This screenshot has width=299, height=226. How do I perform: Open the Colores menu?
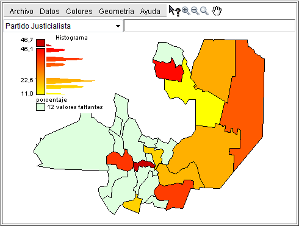(x=79, y=12)
